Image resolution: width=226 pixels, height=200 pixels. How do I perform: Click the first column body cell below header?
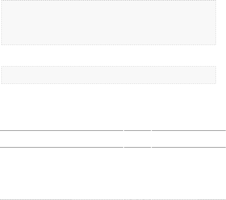(62, 173)
